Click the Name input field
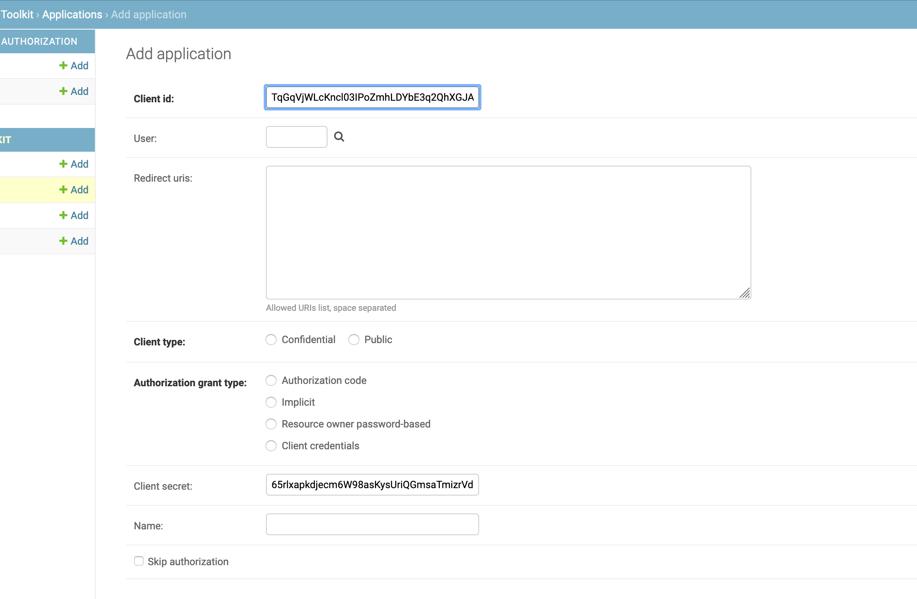Screen dimensions: 917x599 372,524
